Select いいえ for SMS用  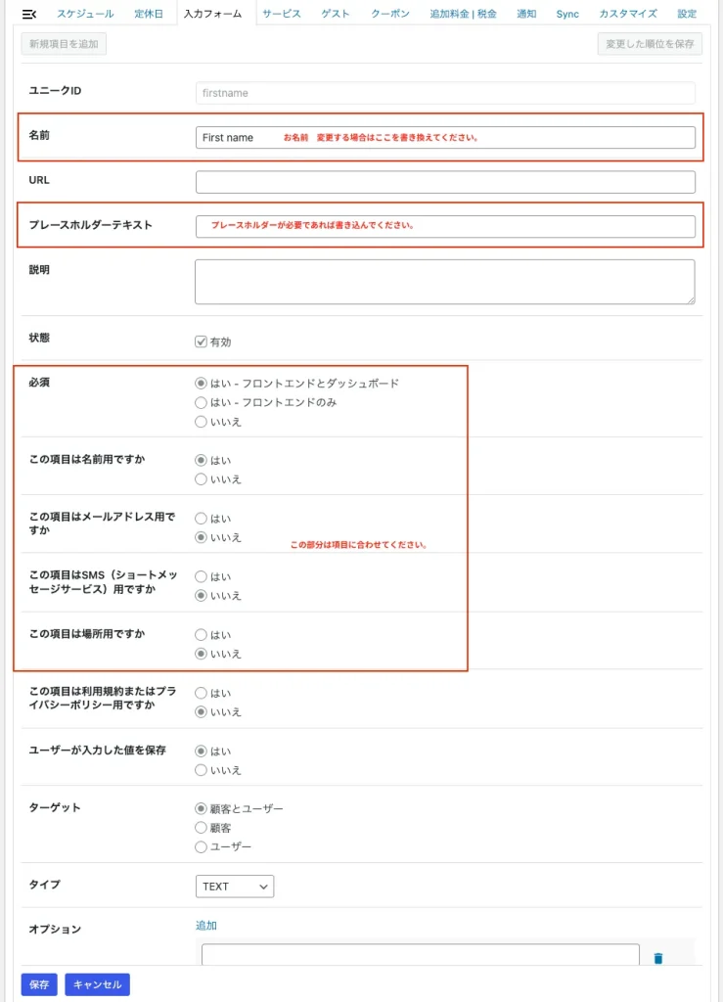tap(201, 596)
